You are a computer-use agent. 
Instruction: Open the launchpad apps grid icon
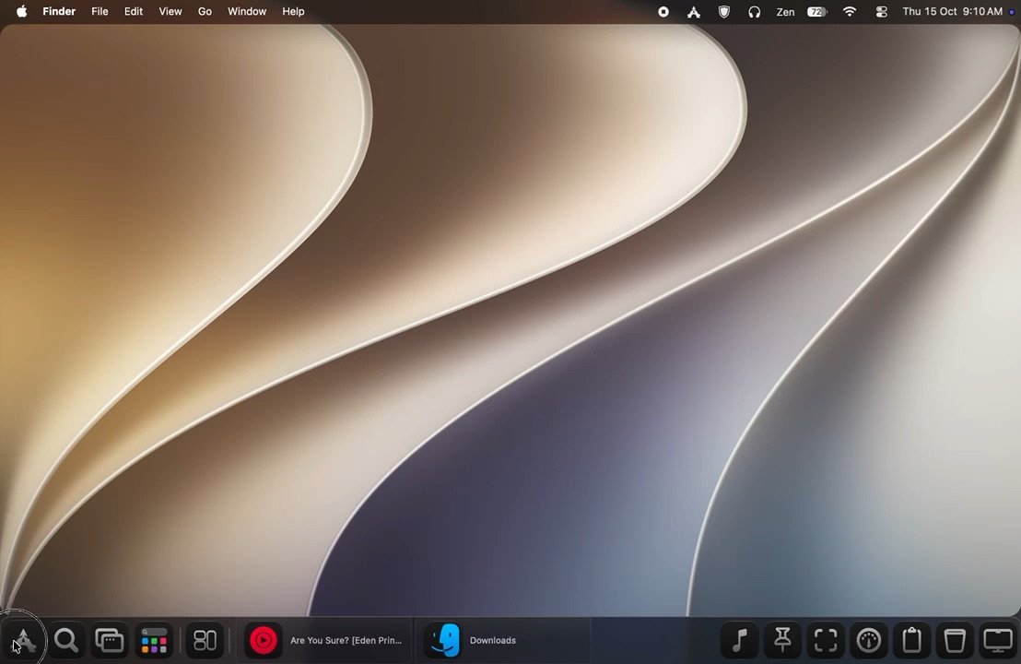click(154, 641)
